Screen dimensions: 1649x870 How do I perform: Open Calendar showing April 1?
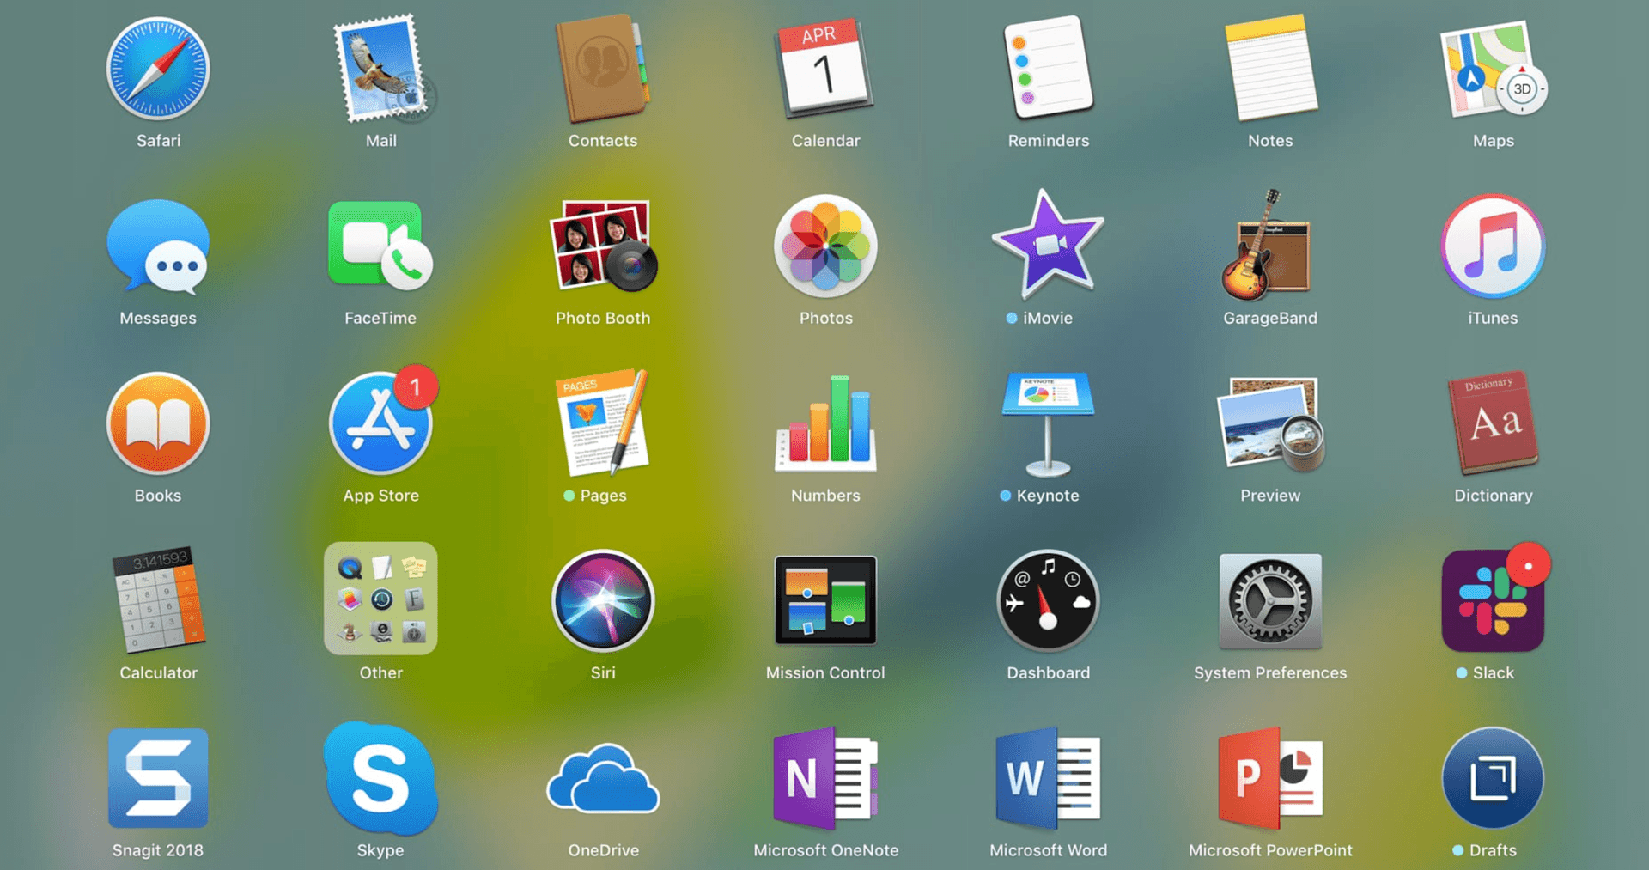(824, 69)
